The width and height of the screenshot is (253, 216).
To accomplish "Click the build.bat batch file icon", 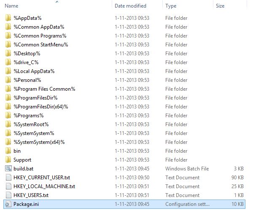I will [8, 169].
